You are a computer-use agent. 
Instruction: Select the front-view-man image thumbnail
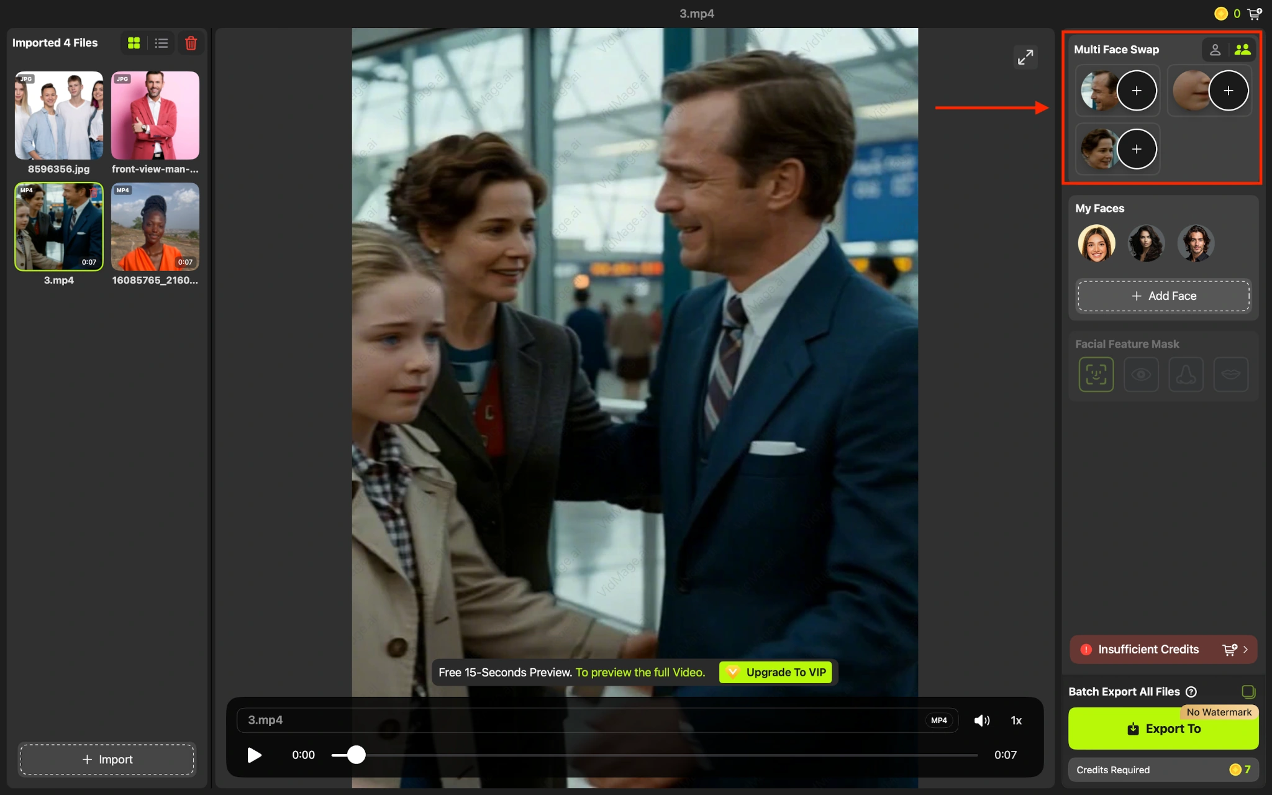coord(155,116)
